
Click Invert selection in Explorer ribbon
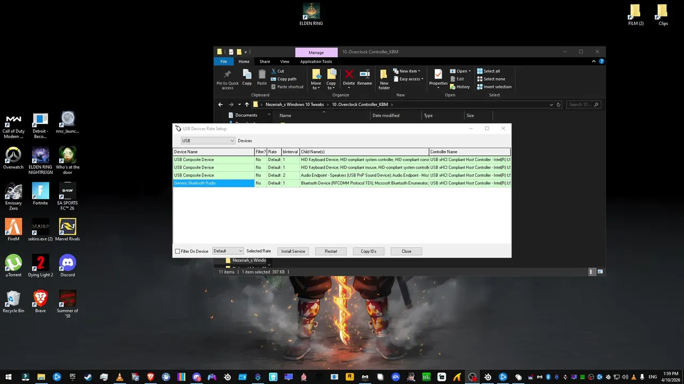(x=494, y=86)
